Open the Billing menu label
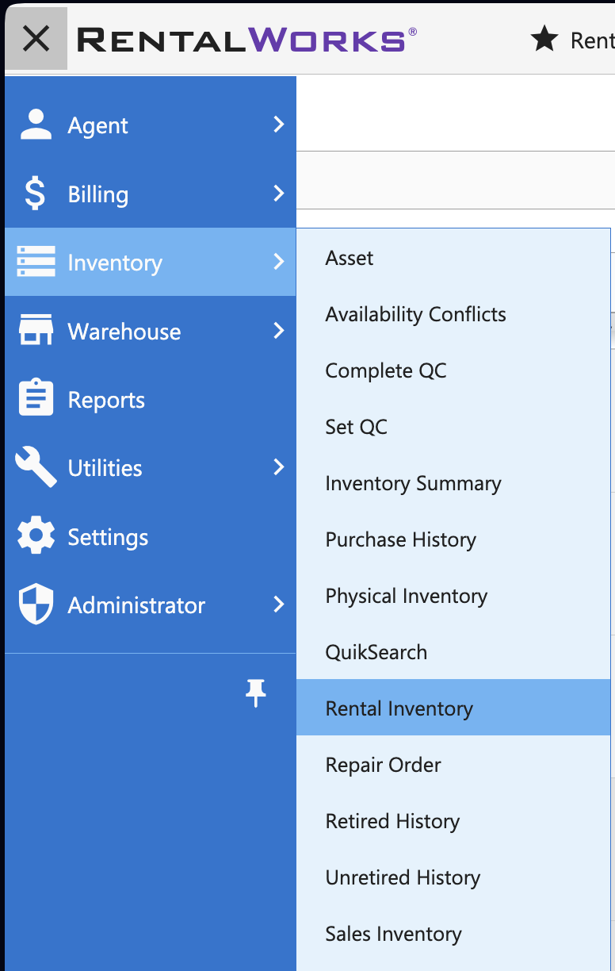Image resolution: width=615 pixels, height=971 pixels. pos(98,194)
